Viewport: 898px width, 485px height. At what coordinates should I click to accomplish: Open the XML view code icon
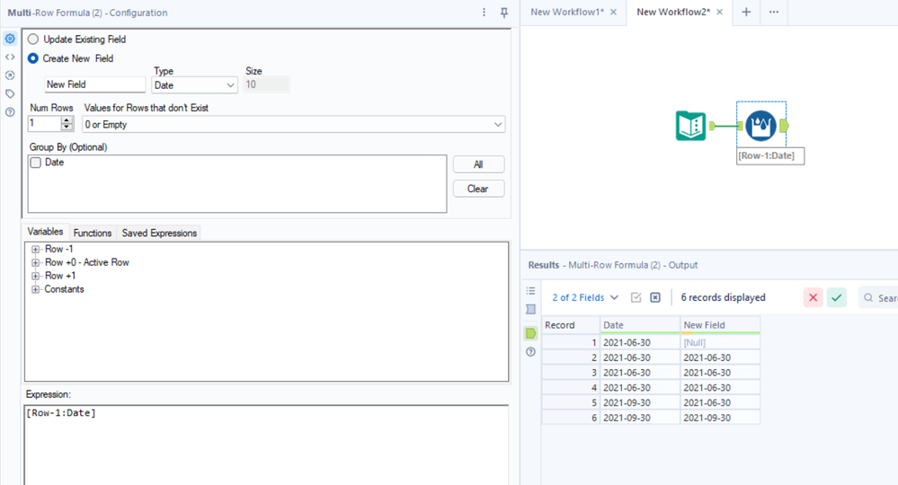(10, 57)
